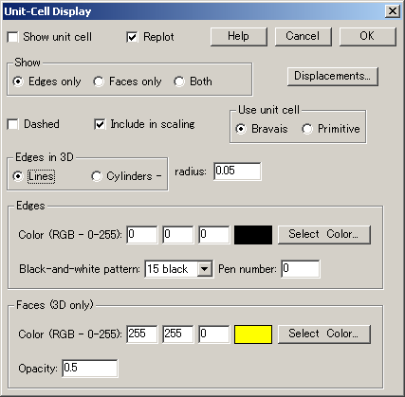
Task: Open the Black-and-white pattern dropdown
Action: [x=205, y=269]
